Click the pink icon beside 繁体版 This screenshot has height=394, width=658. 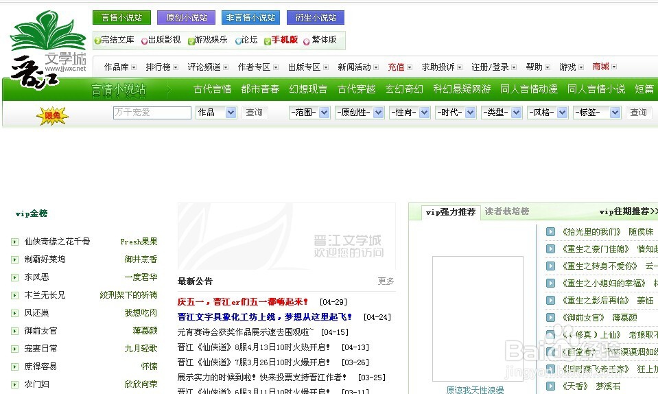306,41
